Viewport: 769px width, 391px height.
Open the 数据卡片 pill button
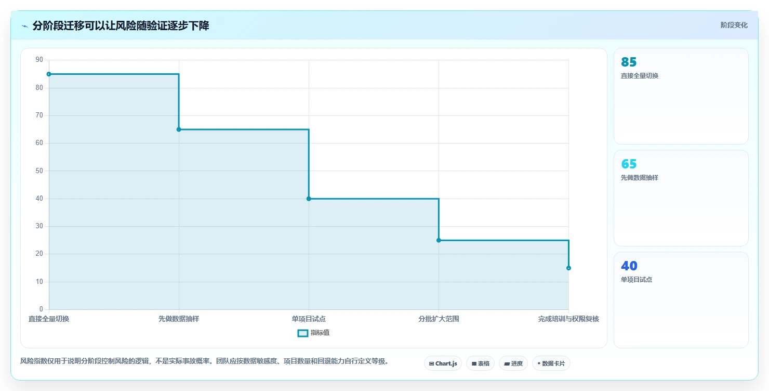pos(551,363)
